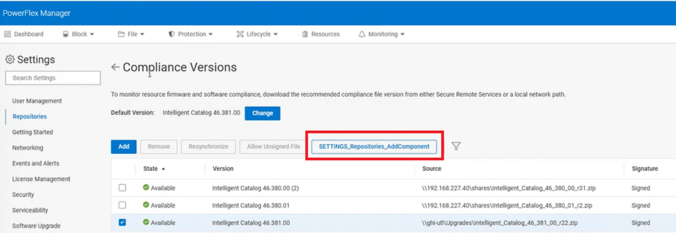The image size is (676, 233).
Task: Click the Settings gear icon
Action: (10, 60)
